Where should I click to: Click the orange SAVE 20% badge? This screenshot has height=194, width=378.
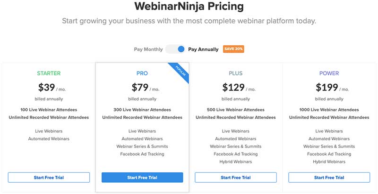[234, 49]
